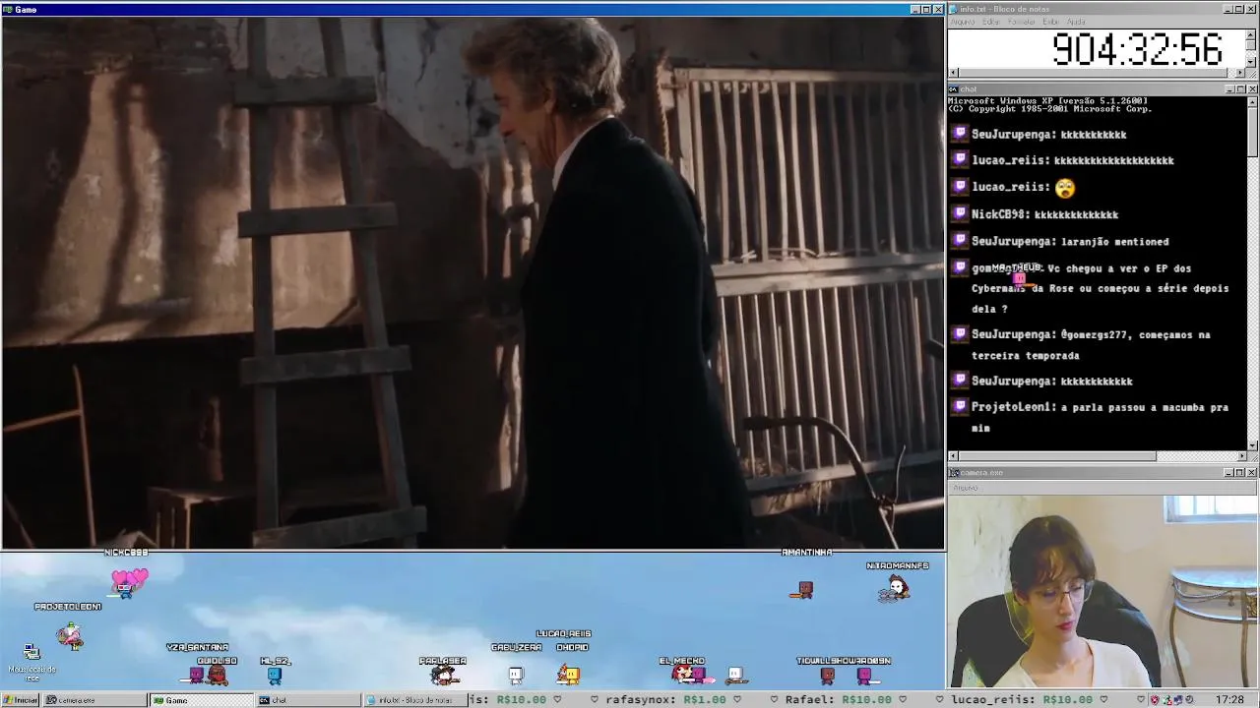
Task: Click the GUIDLISO brown character sprite
Action: pyautogui.click(x=218, y=675)
